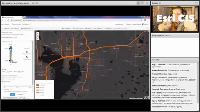Expand the Сохранить dropdown
Viewport: 200px width, 112px height.
tap(67, 28)
